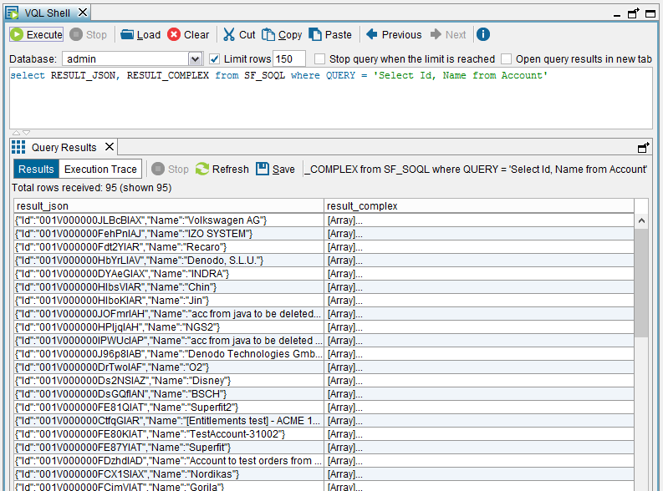
Task: Select the IZO SYSTEM row
Action: [x=324, y=234]
